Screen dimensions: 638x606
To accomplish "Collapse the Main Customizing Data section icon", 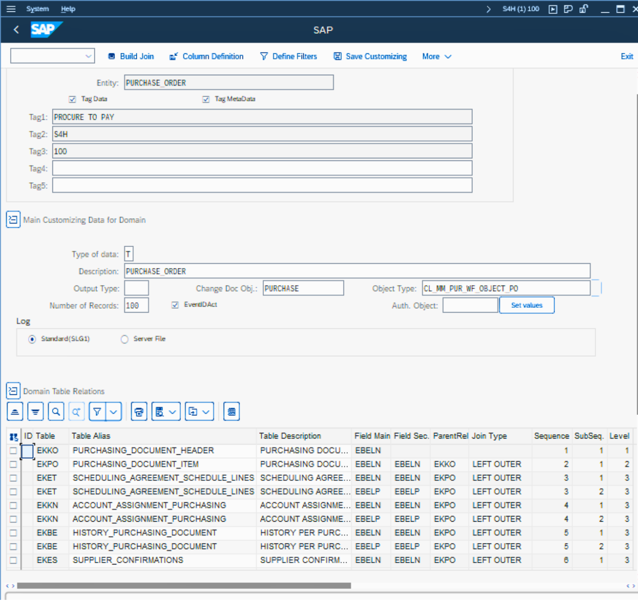I will pyautogui.click(x=13, y=219).
